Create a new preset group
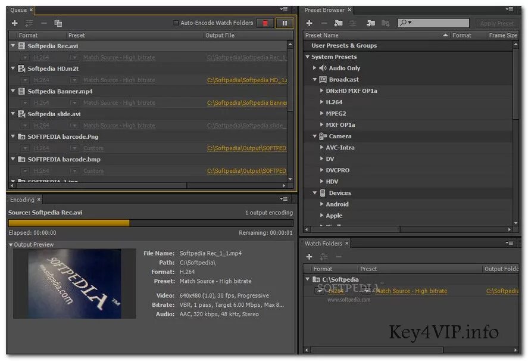528x361 pixels. [339, 23]
